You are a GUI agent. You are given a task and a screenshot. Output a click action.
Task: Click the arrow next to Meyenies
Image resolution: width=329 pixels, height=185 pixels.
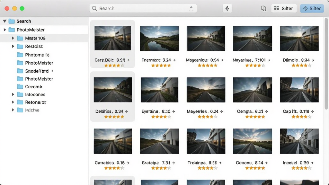[x=222, y=111]
